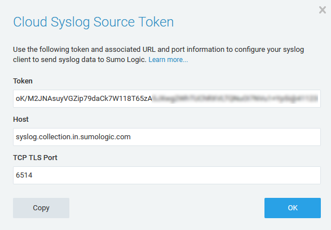Click into the TCP TLS Port field
The image size is (331, 230).
[x=167, y=175]
